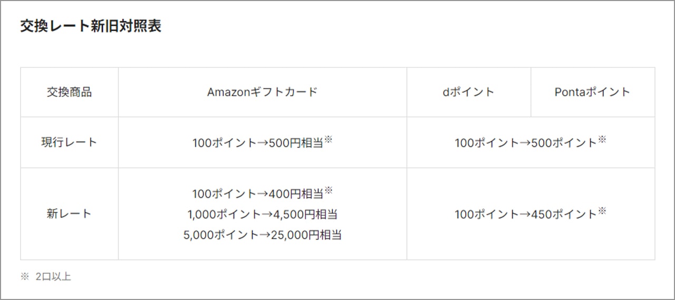
Task: Click the 100ポイント→500円相当 rate text
Action: [x=257, y=143]
